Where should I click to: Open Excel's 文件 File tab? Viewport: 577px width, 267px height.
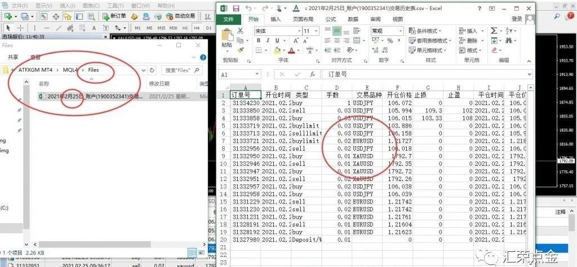(x=229, y=20)
